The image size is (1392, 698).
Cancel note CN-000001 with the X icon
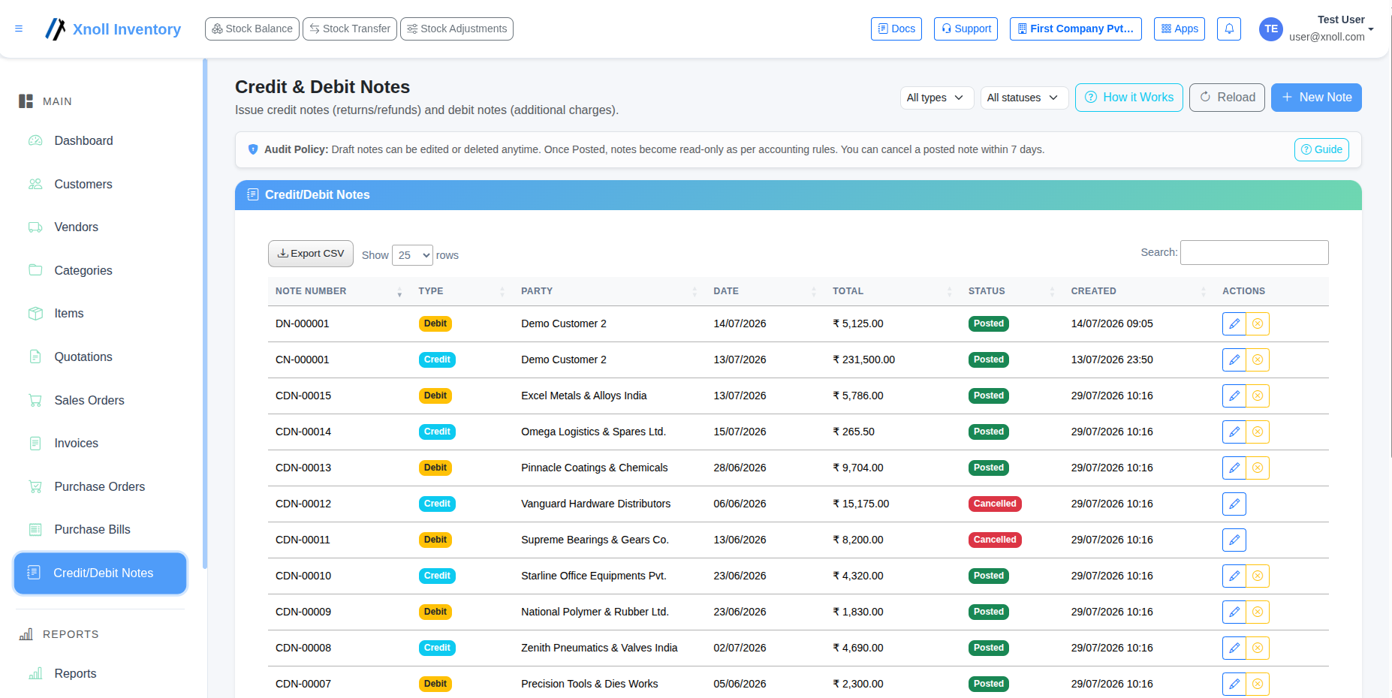click(1258, 360)
